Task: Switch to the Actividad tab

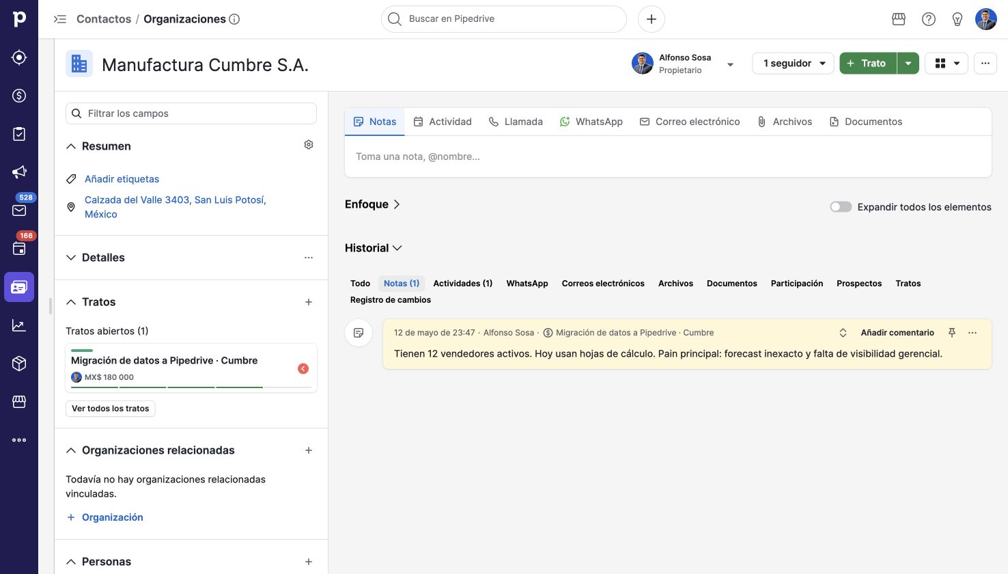Action: click(443, 122)
